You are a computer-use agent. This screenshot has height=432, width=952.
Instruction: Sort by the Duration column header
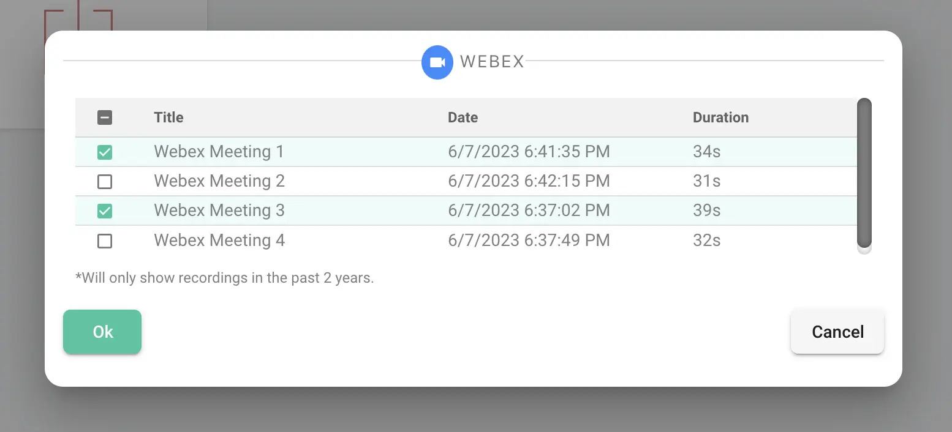(720, 117)
